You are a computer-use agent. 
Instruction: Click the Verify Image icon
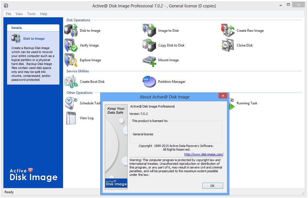click(x=71, y=45)
